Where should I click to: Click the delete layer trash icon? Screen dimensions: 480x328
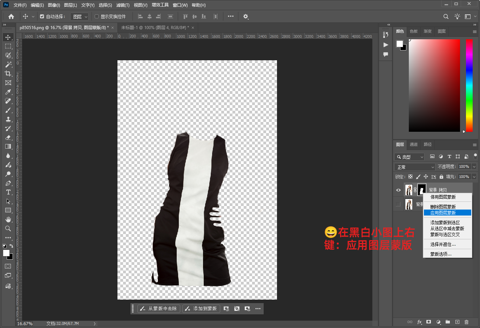[466, 322]
